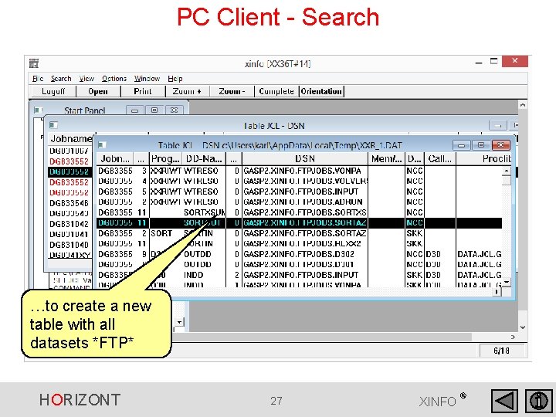Click the Print toolbar button
This screenshot has width=556, height=417.
pyautogui.click(x=143, y=91)
